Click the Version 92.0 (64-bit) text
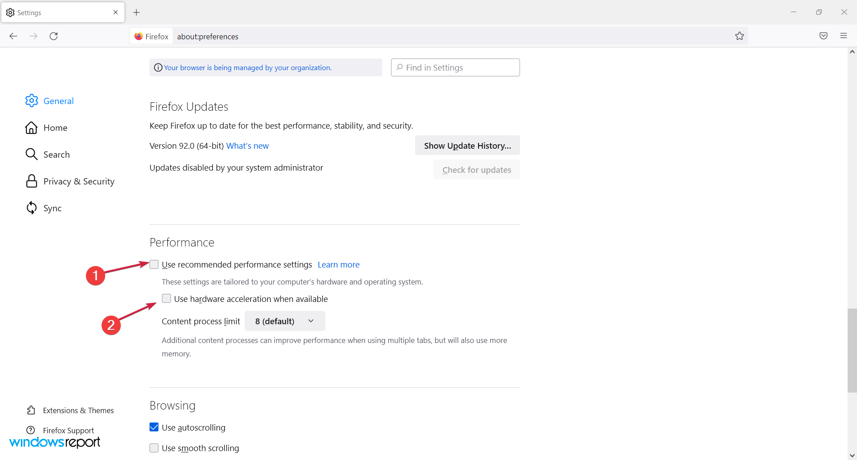The width and height of the screenshot is (857, 460). (x=187, y=146)
